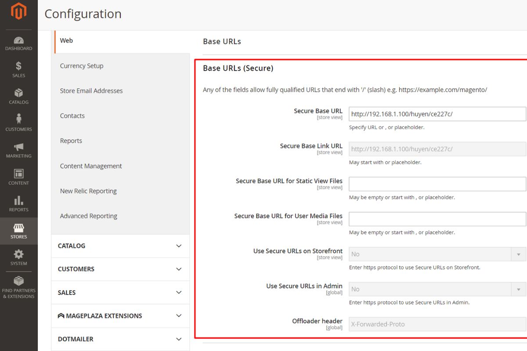The width and height of the screenshot is (527, 351).
Task: Expand the MAGEPLAZA EXTENSIONS group
Action: pos(120,316)
